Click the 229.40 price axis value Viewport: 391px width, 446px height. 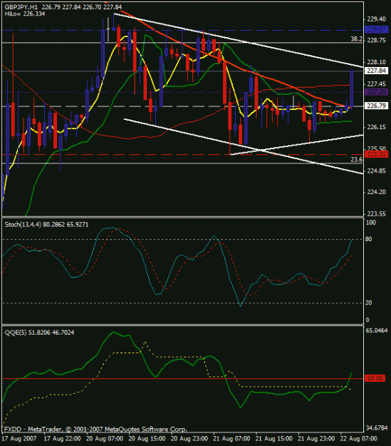[376, 19]
